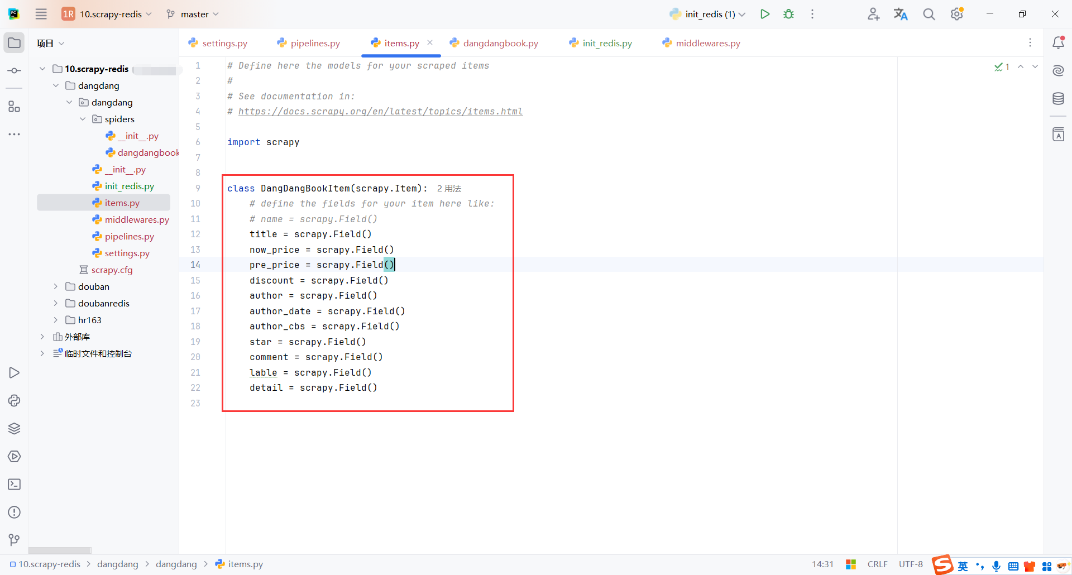The width and height of the screenshot is (1072, 575).
Task: Click the project tree horizontal scrollbar
Action: tap(60, 550)
